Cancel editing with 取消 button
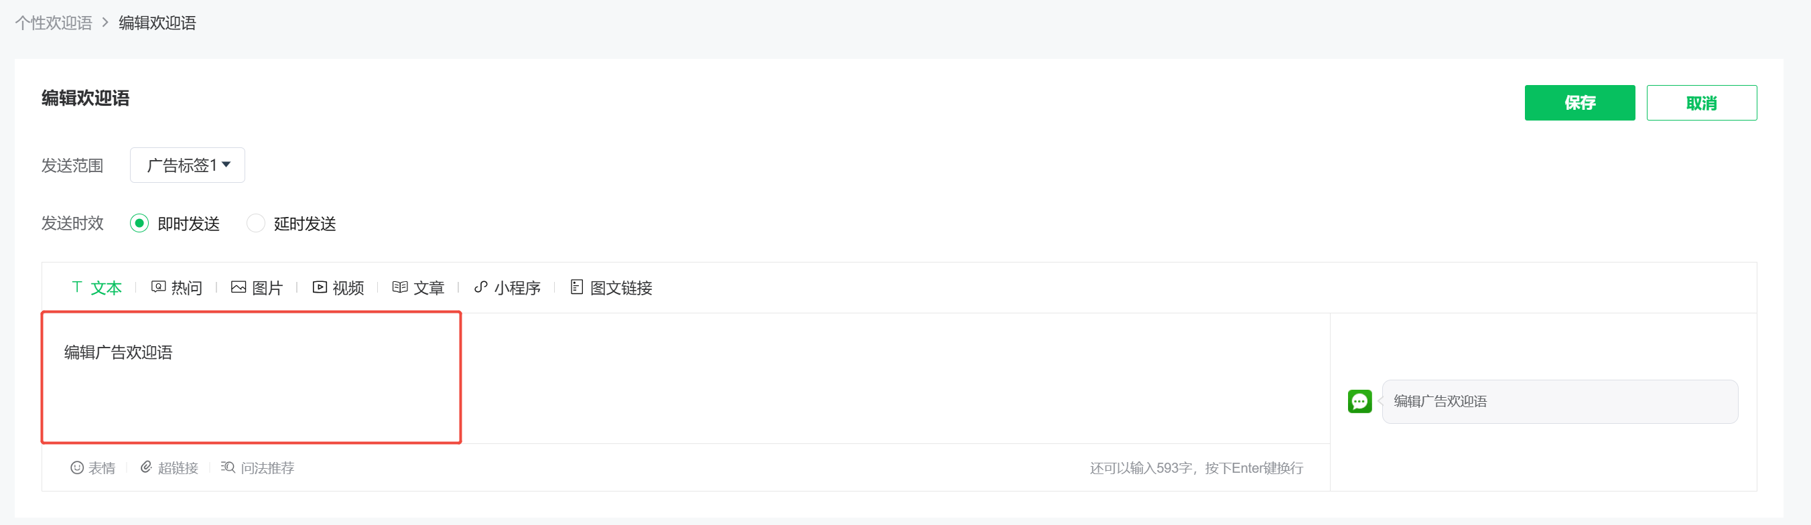The height and width of the screenshot is (525, 1811). pyautogui.click(x=1700, y=103)
